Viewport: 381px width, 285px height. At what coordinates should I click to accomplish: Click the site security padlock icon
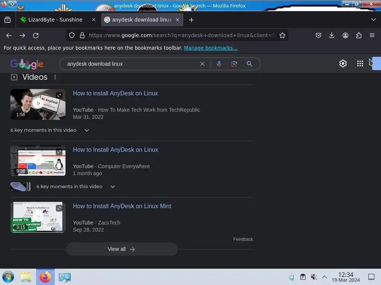point(82,35)
